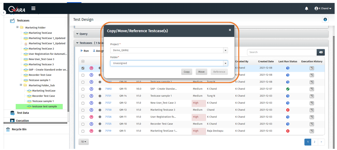Click the Recycle Bin trash icon

[x=8, y=129]
